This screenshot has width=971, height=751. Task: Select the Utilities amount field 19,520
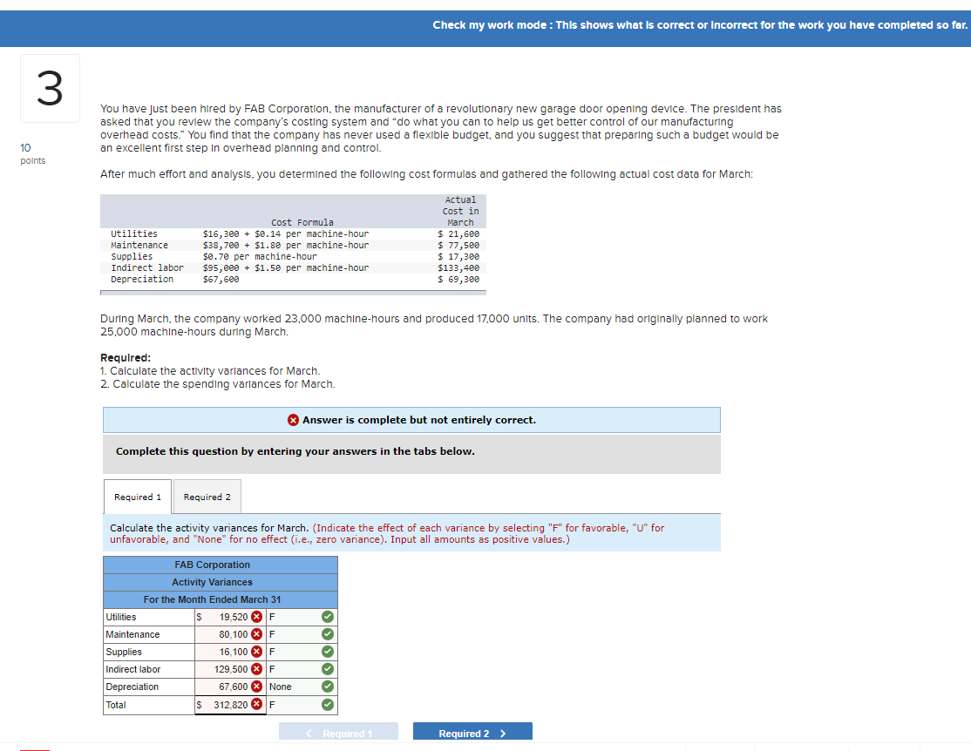coord(230,617)
